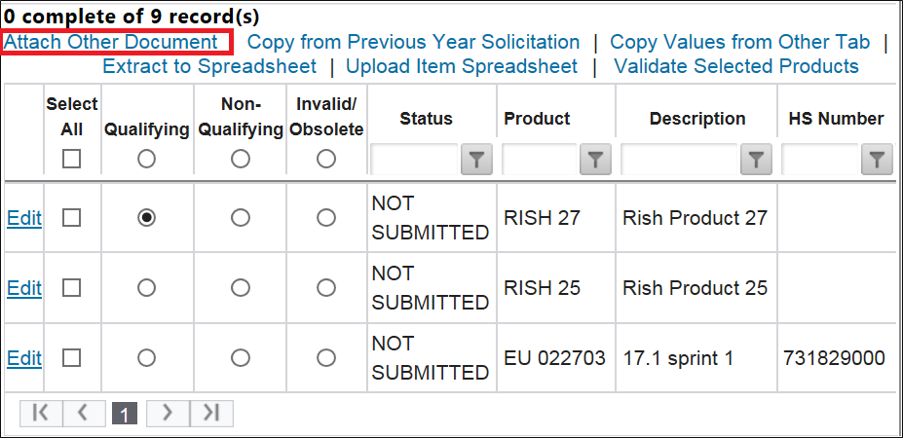Click Attach Other Document link
Viewport: 903px width, 438px height.
pos(111,42)
